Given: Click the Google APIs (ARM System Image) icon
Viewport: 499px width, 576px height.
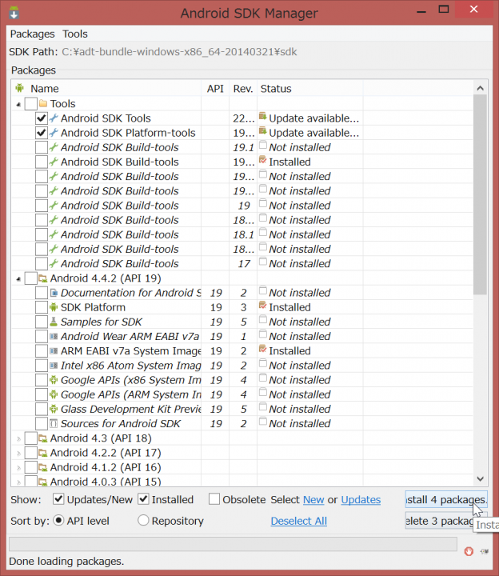Looking at the screenshot, I should [x=54, y=394].
